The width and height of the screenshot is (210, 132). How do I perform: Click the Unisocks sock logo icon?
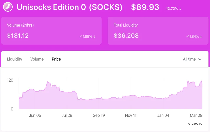(x=8, y=7)
